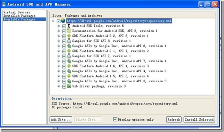Expand Samples for SDK API 7 node

(x=59, y=56)
